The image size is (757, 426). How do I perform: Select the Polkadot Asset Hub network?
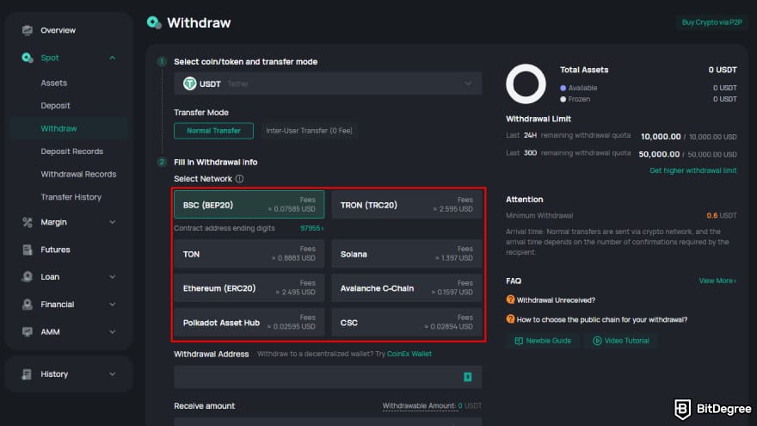[x=249, y=322]
